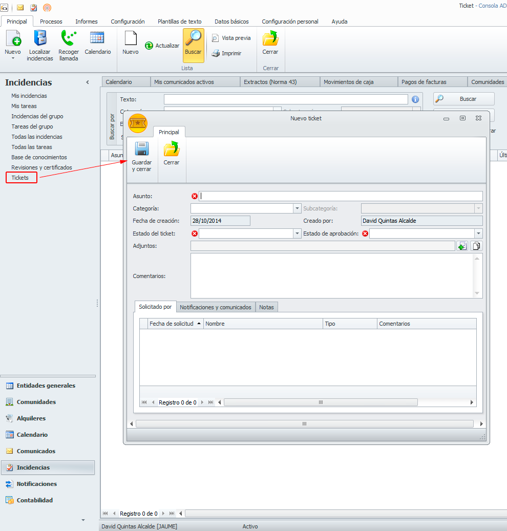Open the Informes ribbon tab
The image size is (507, 531).
(87, 22)
